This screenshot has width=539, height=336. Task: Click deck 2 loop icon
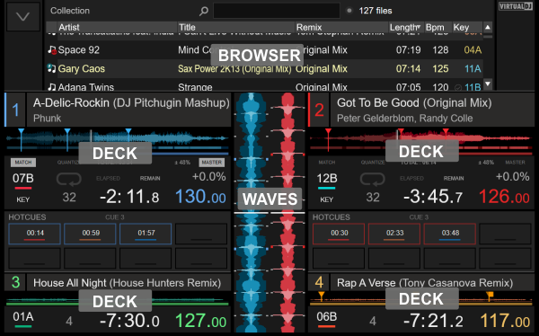pyautogui.click(x=372, y=179)
